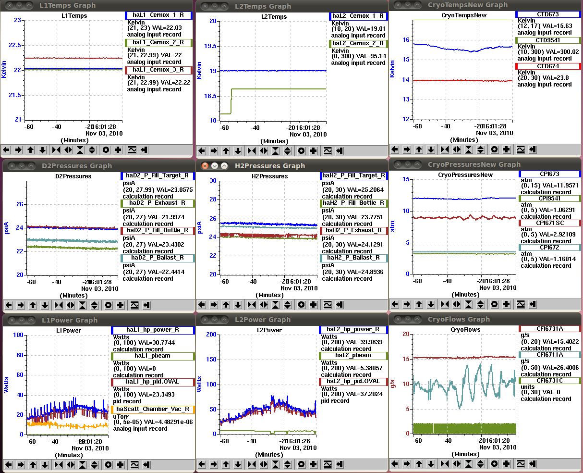The width and height of the screenshot is (583, 473).
Task: Click auto-scale circle icon in L1Temps Graph
Action: tap(106, 150)
